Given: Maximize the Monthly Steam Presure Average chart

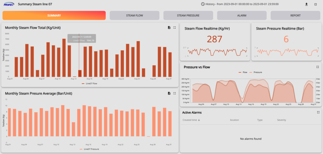Looking at the screenshot, I should coord(174,93).
